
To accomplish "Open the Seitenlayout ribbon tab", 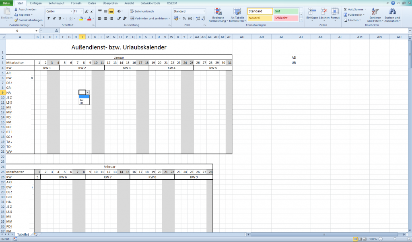I will click(56, 3).
